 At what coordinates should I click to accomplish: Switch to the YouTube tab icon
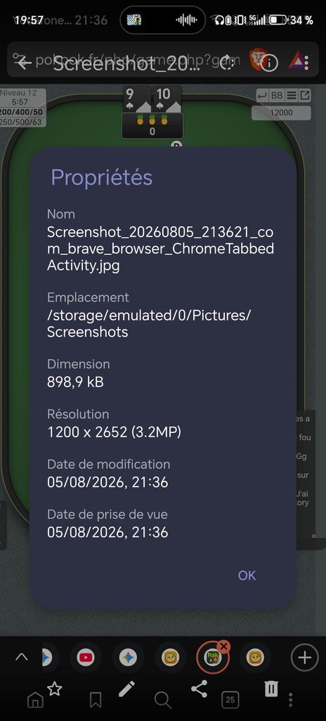pos(86,658)
